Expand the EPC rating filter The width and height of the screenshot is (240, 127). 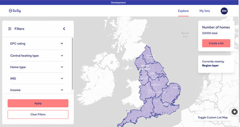[37, 43]
